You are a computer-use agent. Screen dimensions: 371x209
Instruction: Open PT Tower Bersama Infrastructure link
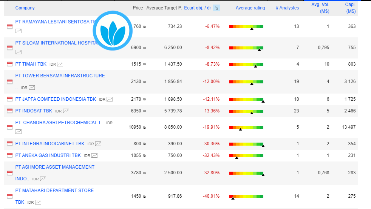(60, 76)
